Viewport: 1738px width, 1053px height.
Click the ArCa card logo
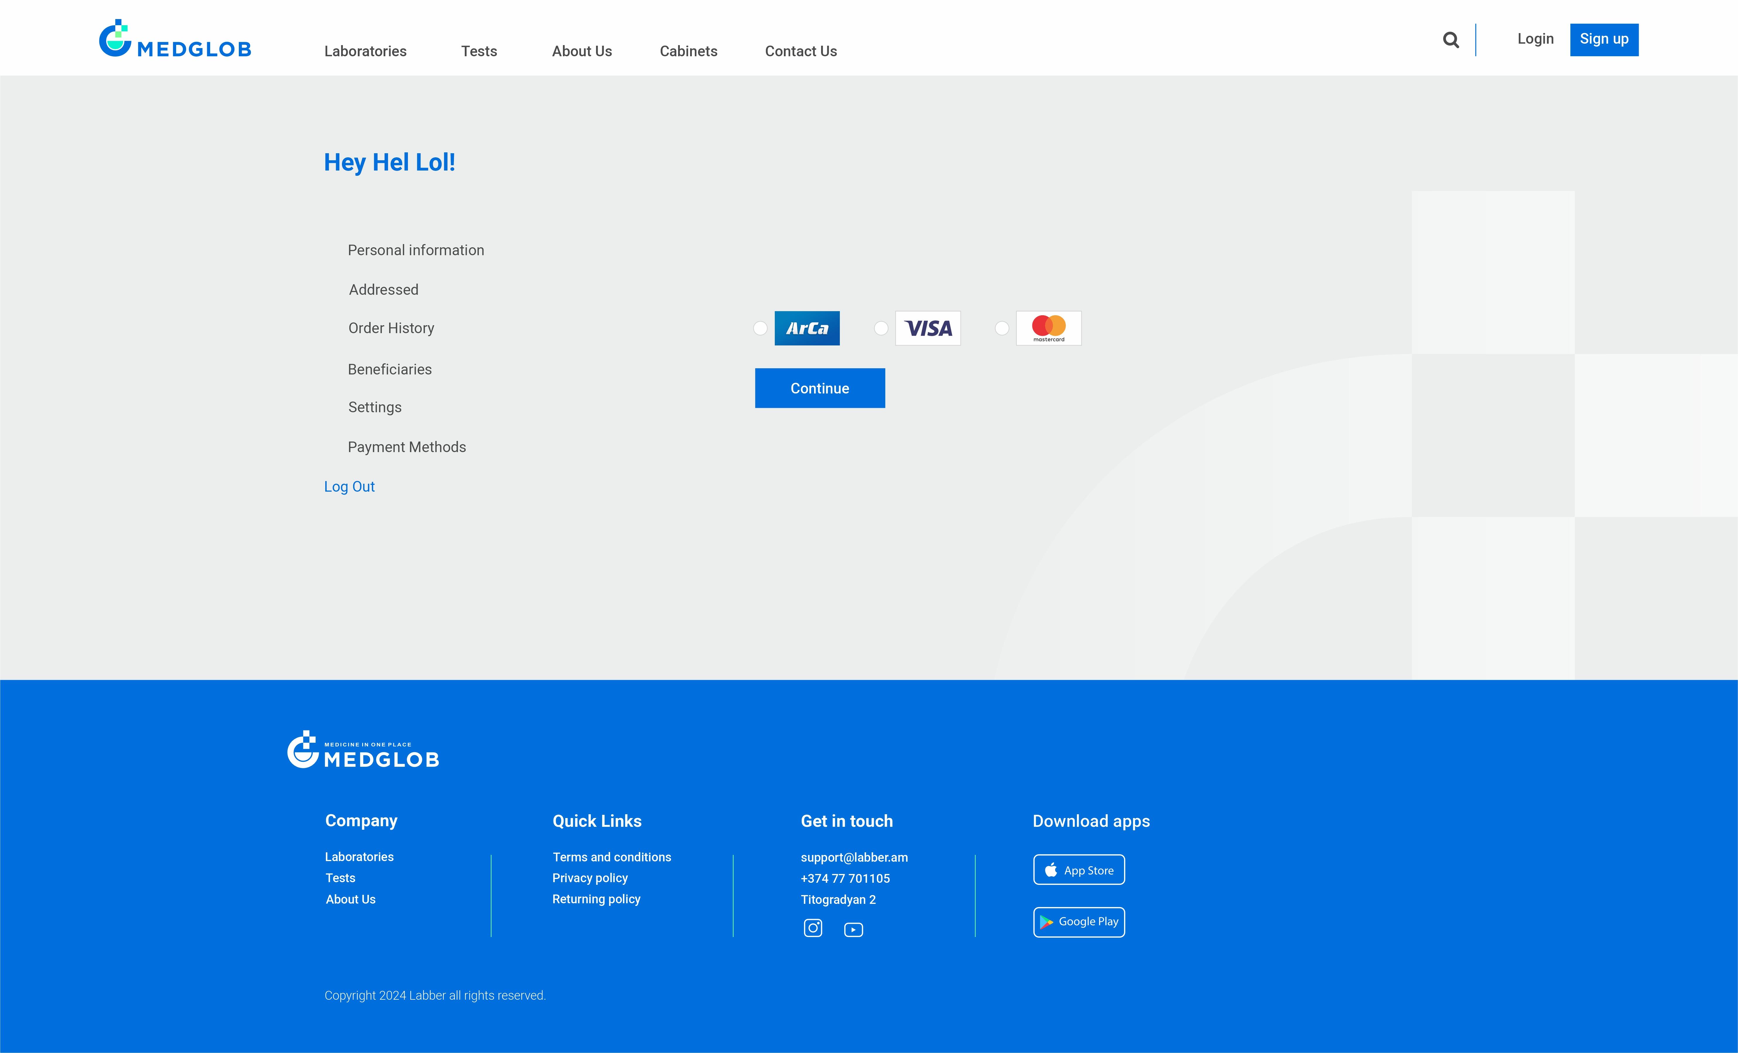click(x=807, y=328)
